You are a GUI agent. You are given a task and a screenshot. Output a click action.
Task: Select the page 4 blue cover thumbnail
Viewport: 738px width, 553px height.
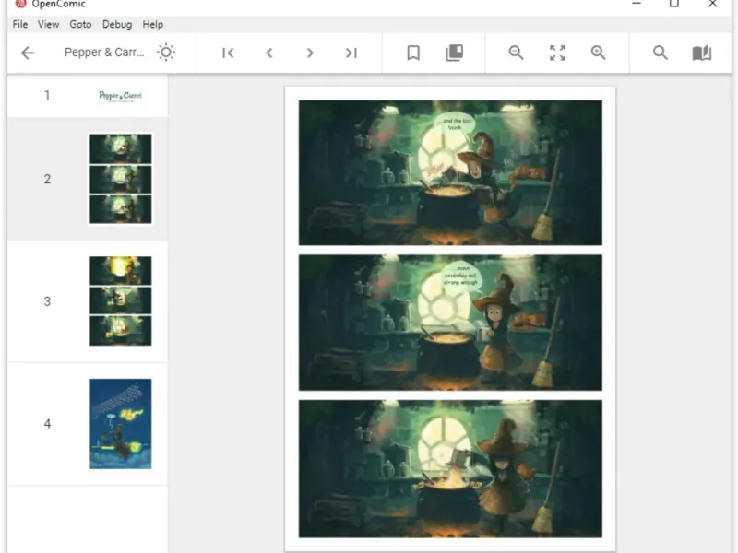point(121,424)
